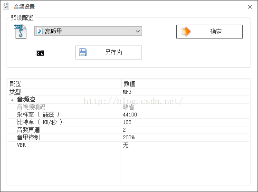The image size is (258, 192).
Task: Click the preset dropdown chevron arrow
Action: (138, 31)
